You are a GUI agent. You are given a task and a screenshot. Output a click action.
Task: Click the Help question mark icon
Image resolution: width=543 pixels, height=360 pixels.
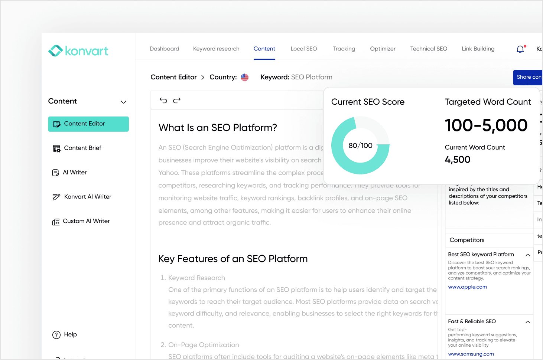click(x=56, y=335)
